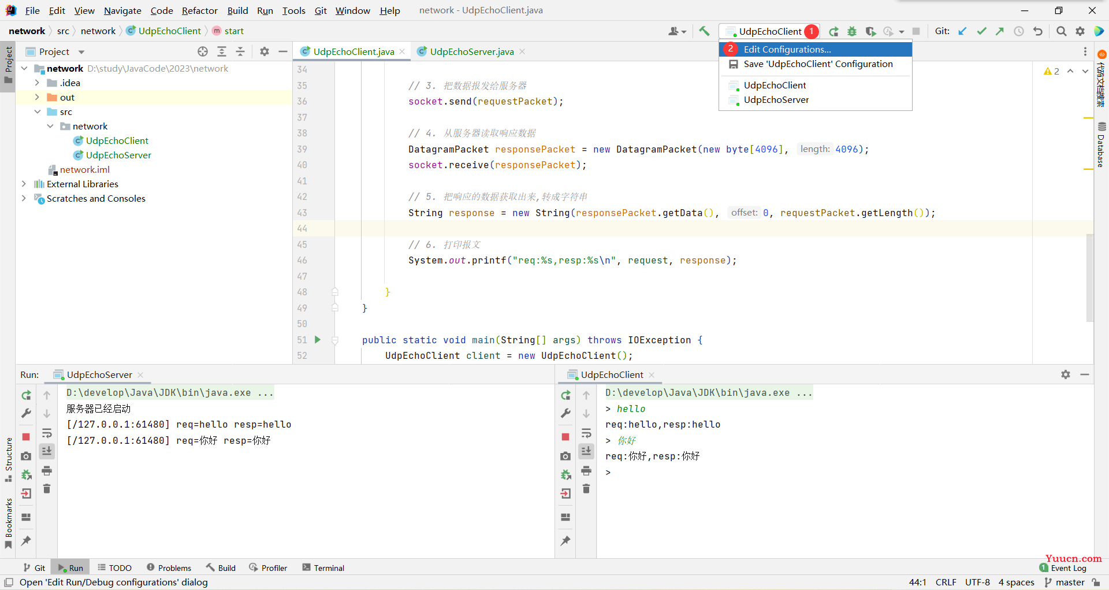
Task: Toggle soft-wrap in server console
Action: (47, 433)
